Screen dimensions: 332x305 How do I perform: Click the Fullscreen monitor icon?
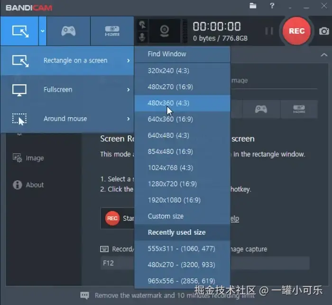(19, 90)
